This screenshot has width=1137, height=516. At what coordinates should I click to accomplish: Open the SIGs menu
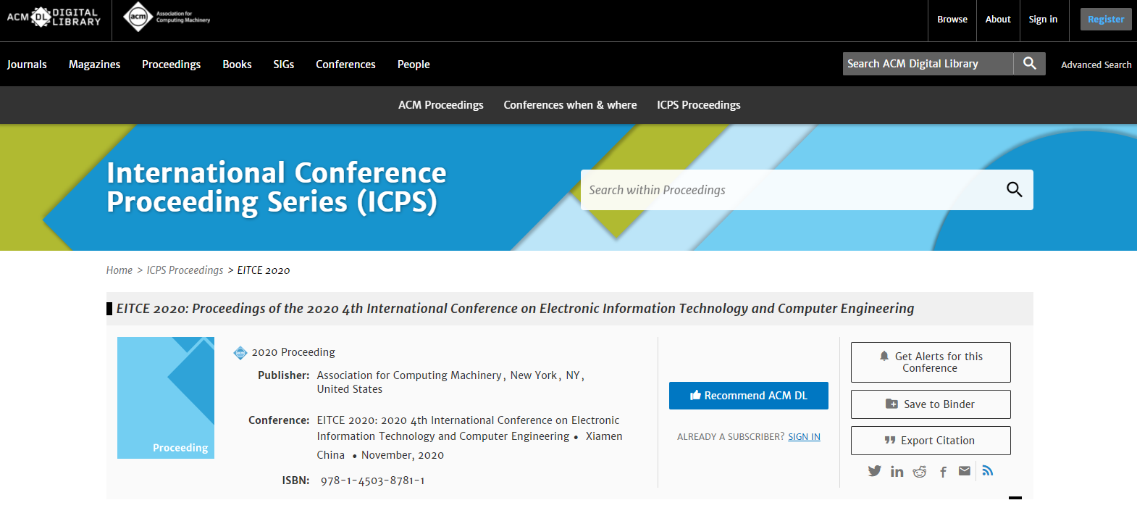coord(284,64)
